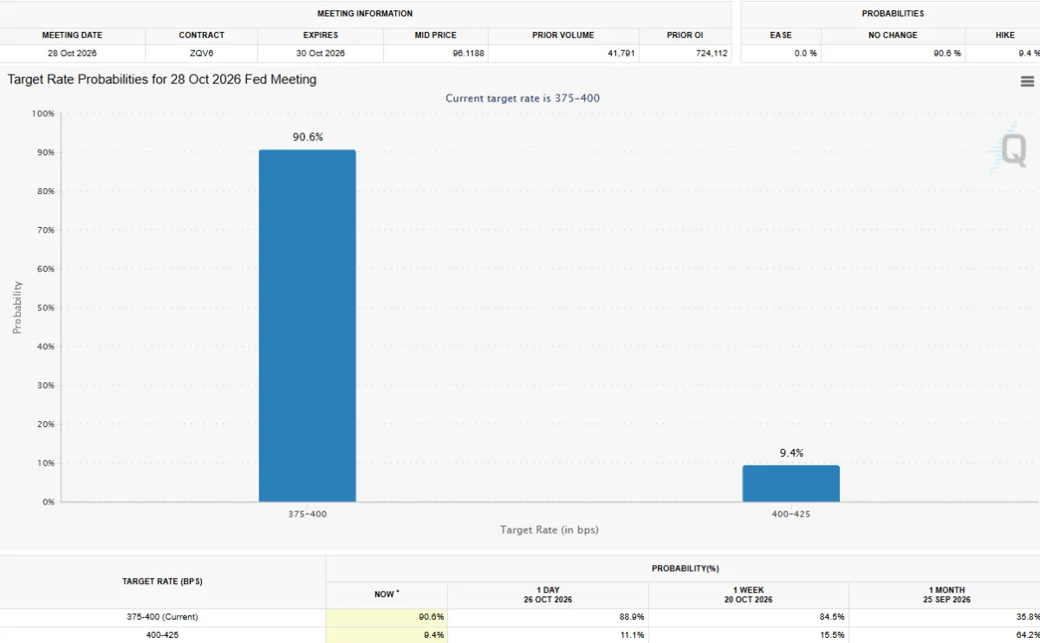The height and width of the screenshot is (643, 1040).
Task: Click the 'Target Rate (in bps)' axis title
Action: 549,529
